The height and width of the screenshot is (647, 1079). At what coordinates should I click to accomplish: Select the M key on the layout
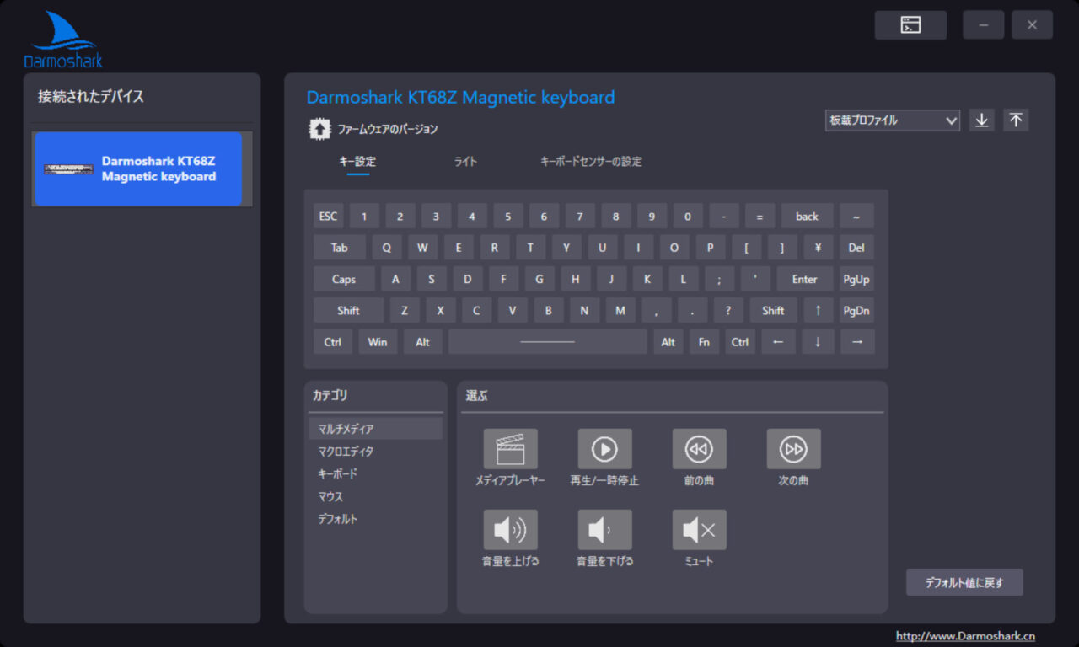coord(620,310)
